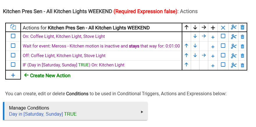The height and width of the screenshot is (127, 256).
Task: Click the scissors icon on the On: Coffee Light row
Action: [x=234, y=37]
